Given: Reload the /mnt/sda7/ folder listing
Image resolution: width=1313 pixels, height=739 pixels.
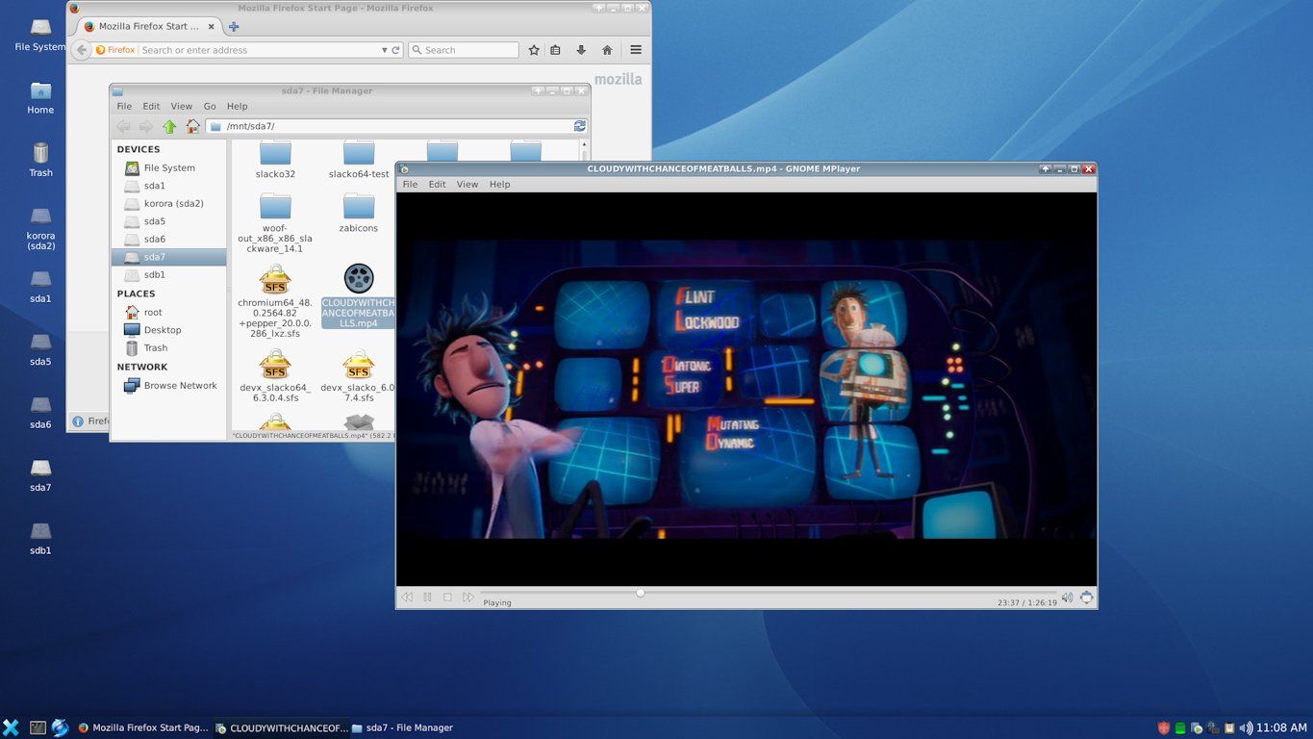Looking at the screenshot, I should coord(579,126).
